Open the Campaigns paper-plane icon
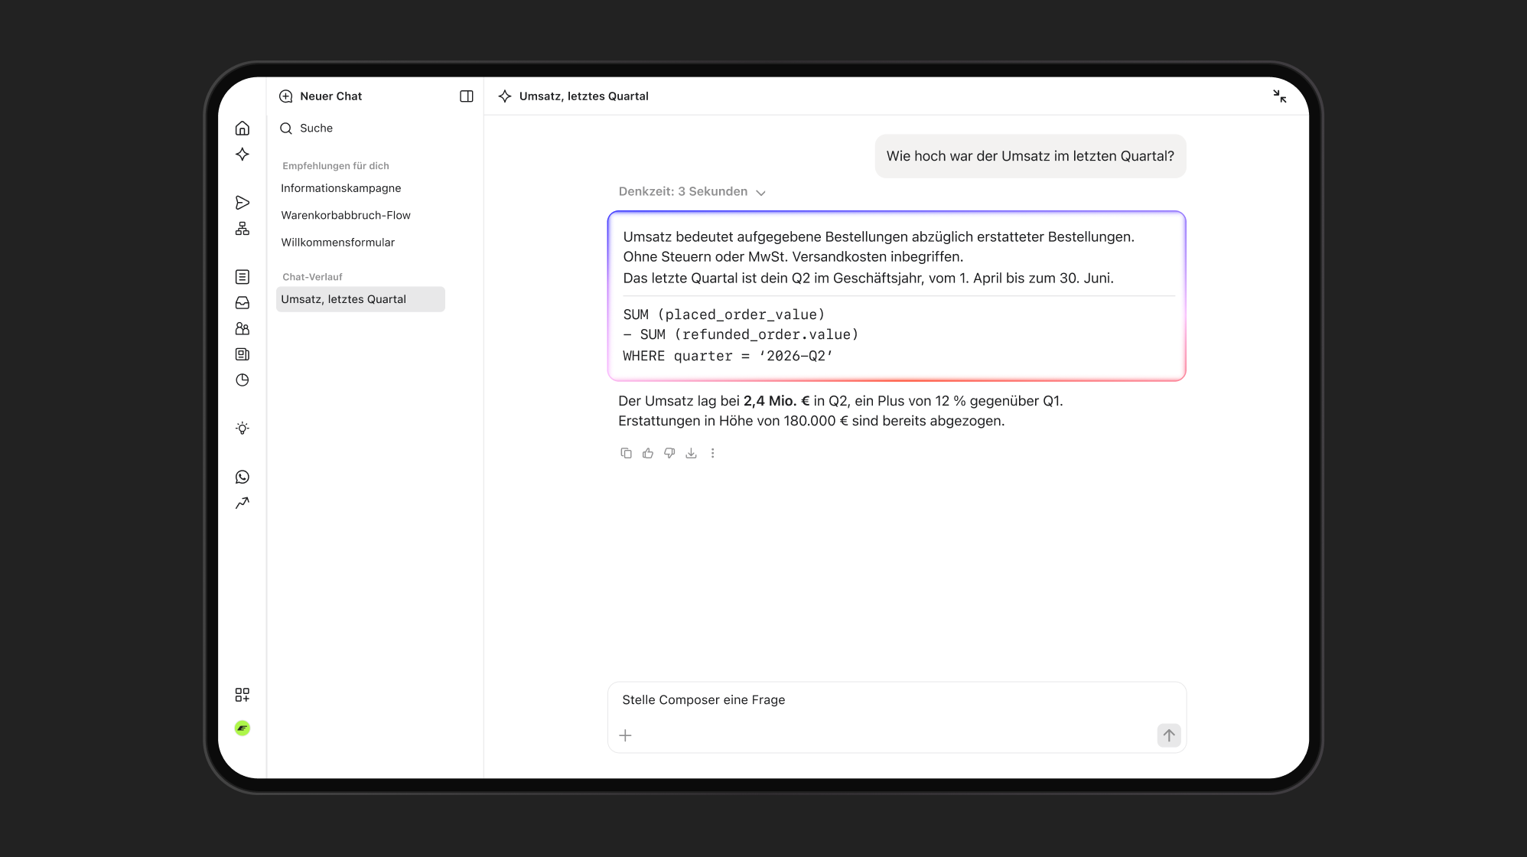 coord(243,203)
